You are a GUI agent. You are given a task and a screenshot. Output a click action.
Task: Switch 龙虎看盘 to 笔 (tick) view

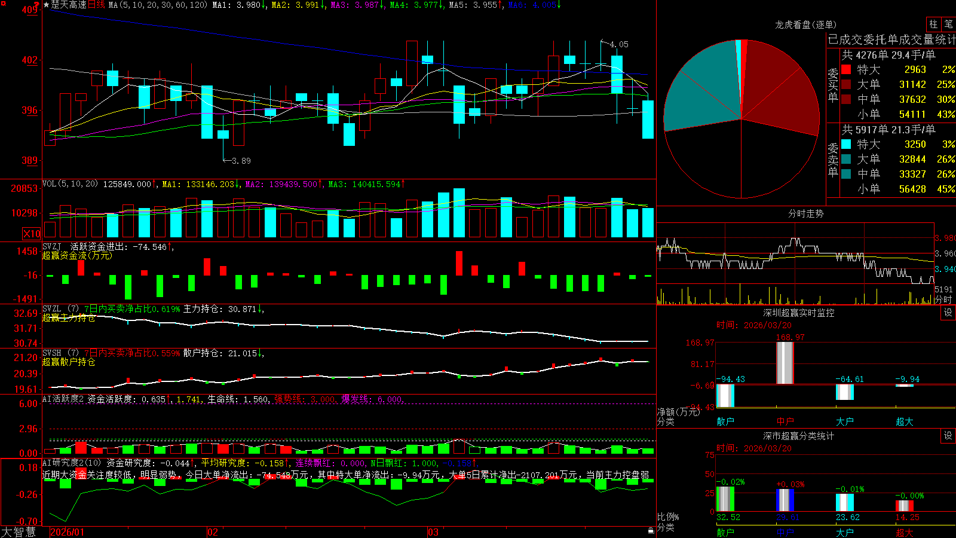click(948, 24)
